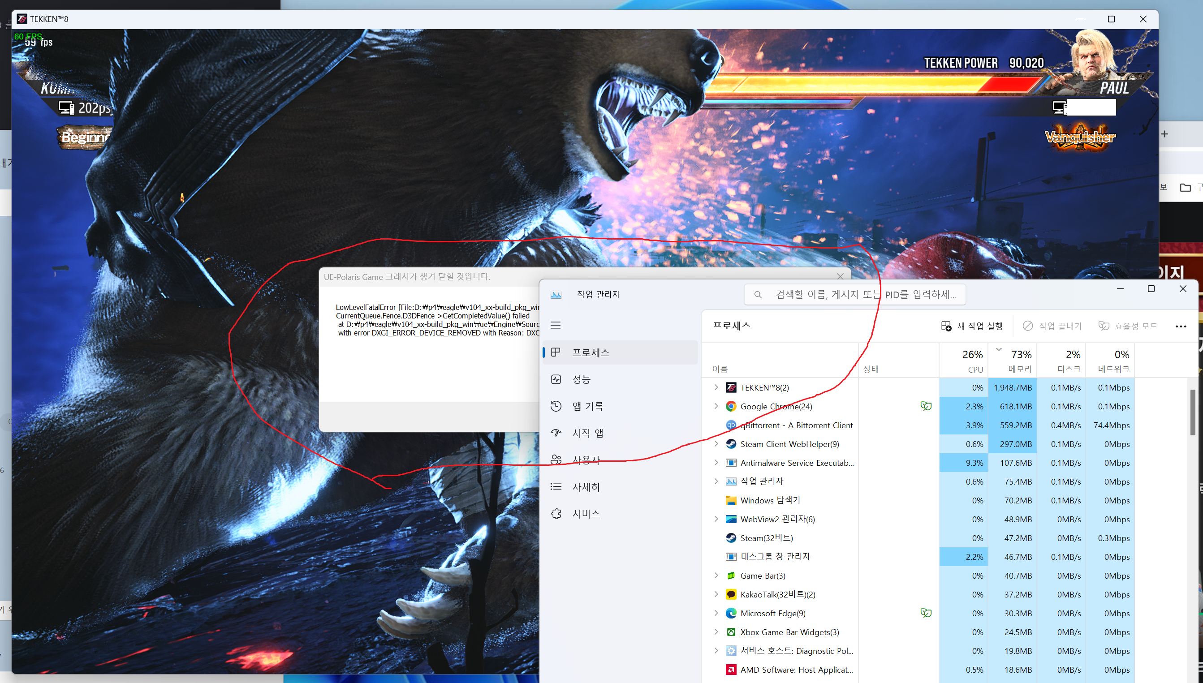Open the 앱 기록 app history page
This screenshot has width=1203, height=683.
(587, 406)
